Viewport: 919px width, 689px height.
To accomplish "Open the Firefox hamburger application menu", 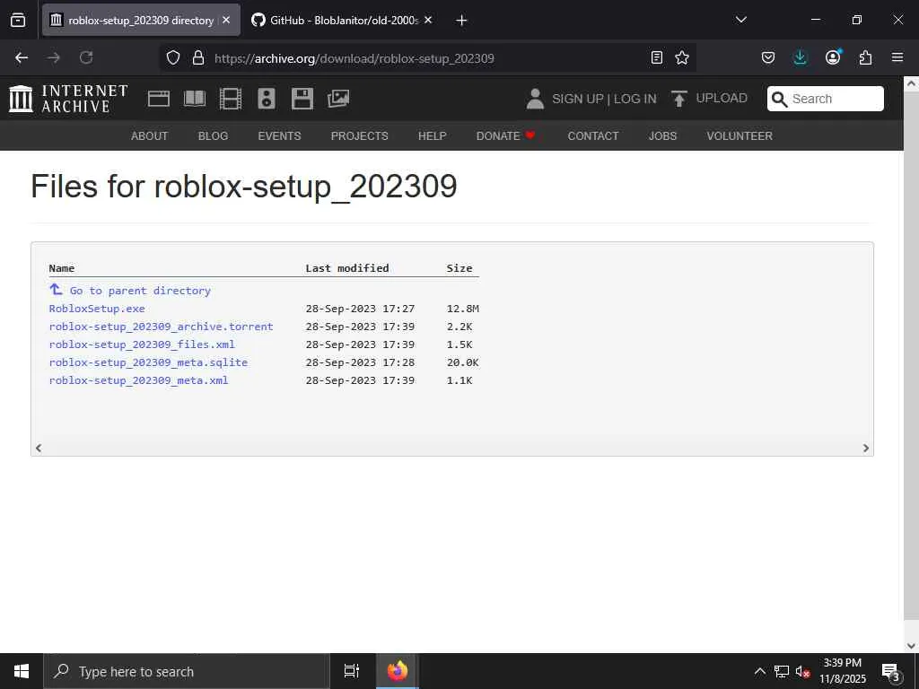I will tap(897, 57).
